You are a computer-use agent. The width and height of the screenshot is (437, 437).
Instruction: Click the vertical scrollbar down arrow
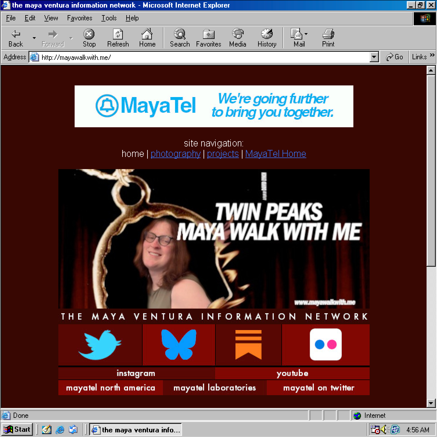[x=431, y=403]
